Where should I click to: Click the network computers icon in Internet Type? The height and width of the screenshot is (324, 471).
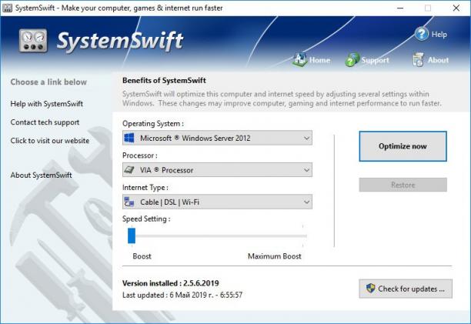click(129, 202)
